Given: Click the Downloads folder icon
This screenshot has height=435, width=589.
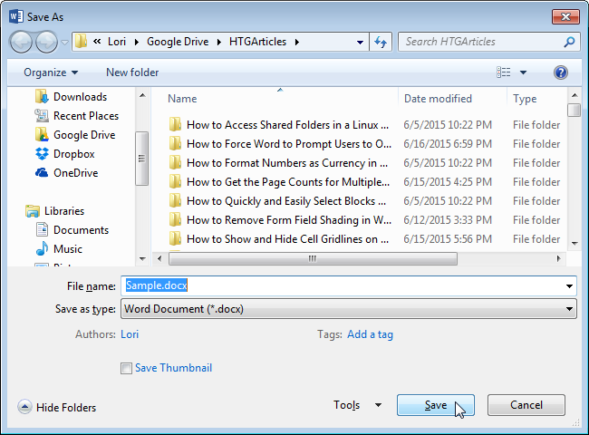Looking at the screenshot, I should coord(42,97).
